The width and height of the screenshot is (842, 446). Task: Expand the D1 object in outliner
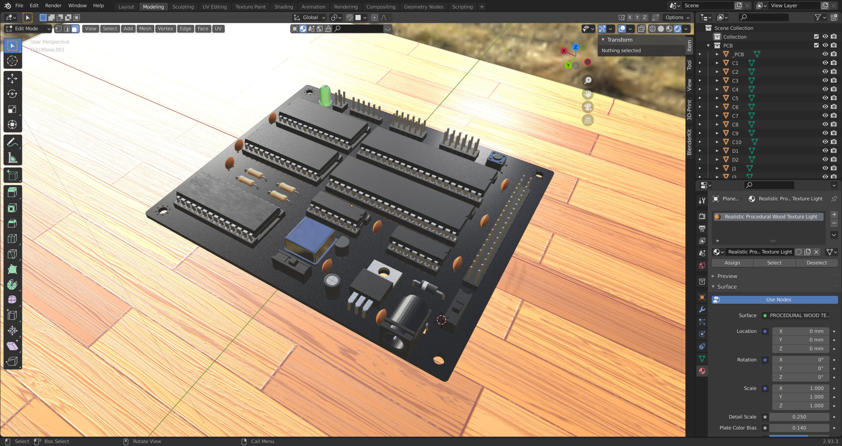click(717, 151)
